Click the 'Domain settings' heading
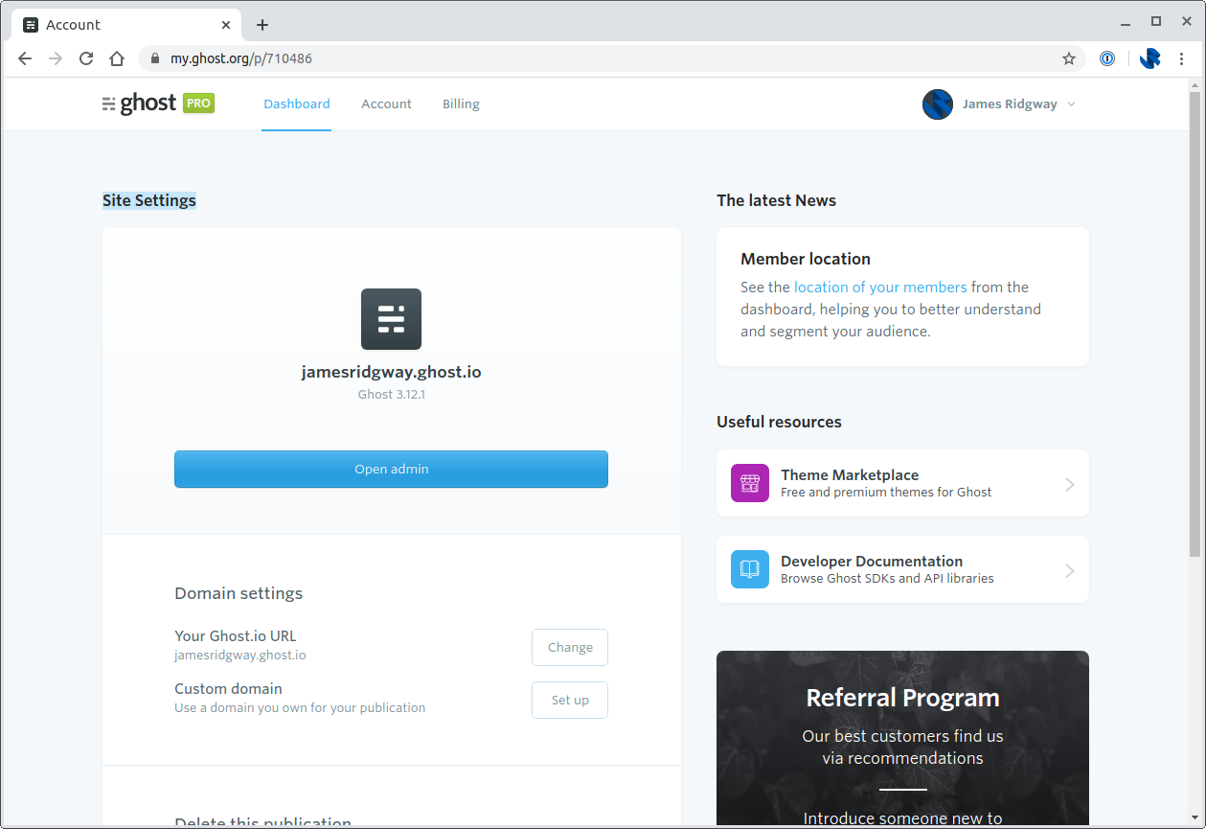The height and width of the screenshot is (829, 1206). coord(239,593)
